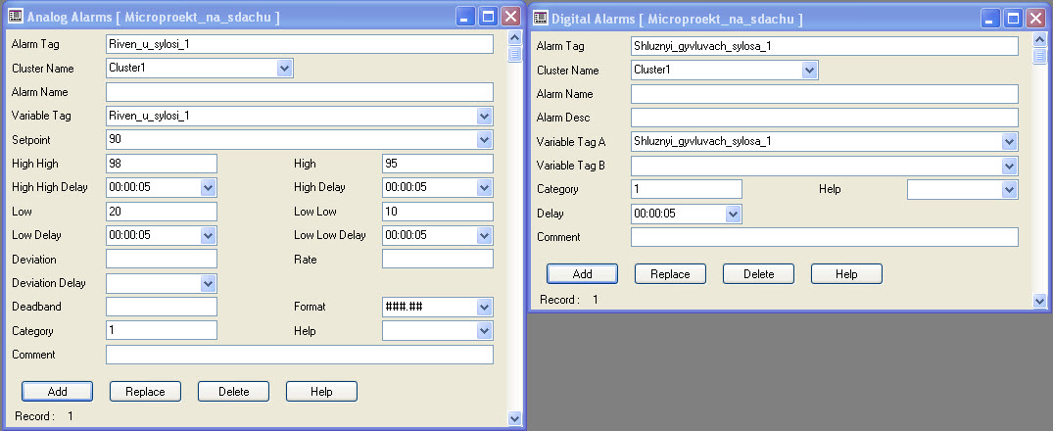Image resolution: width=1053 pixels, height=431 pixels.
Task: Click the Analog Alarms title bar text
Action: [x=153, y=18]
